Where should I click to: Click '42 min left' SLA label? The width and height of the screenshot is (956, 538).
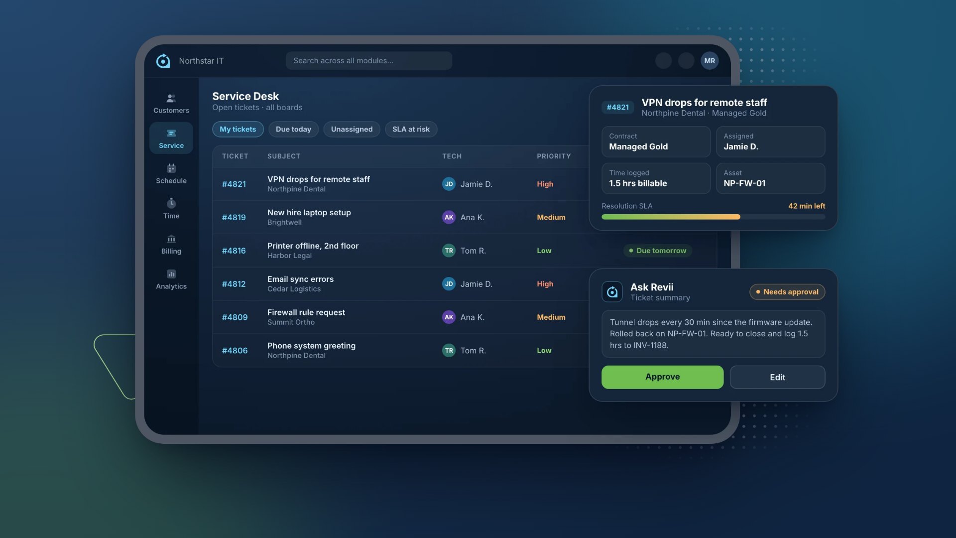coord(806,206)
